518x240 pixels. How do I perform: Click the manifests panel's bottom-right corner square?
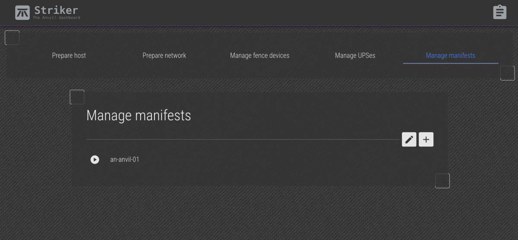(x=442, y=181)
